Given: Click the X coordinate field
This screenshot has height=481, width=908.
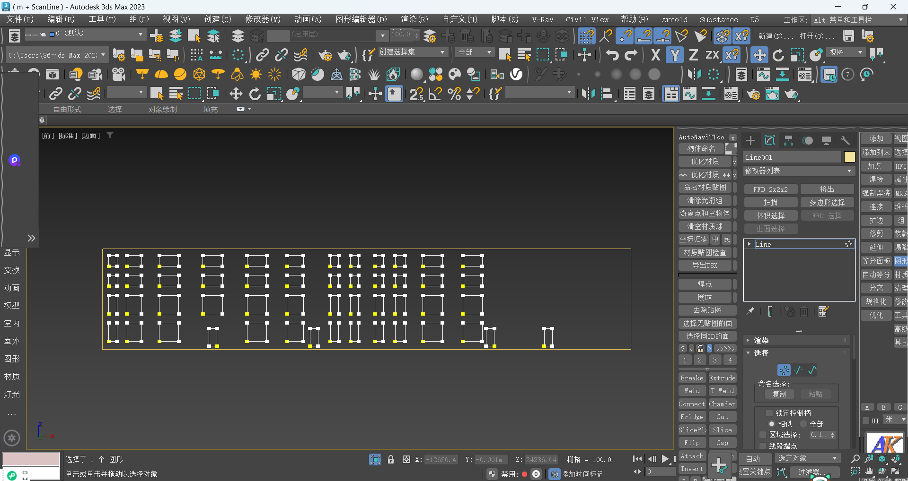Looking at the screenshot, I should pos(441,459).
